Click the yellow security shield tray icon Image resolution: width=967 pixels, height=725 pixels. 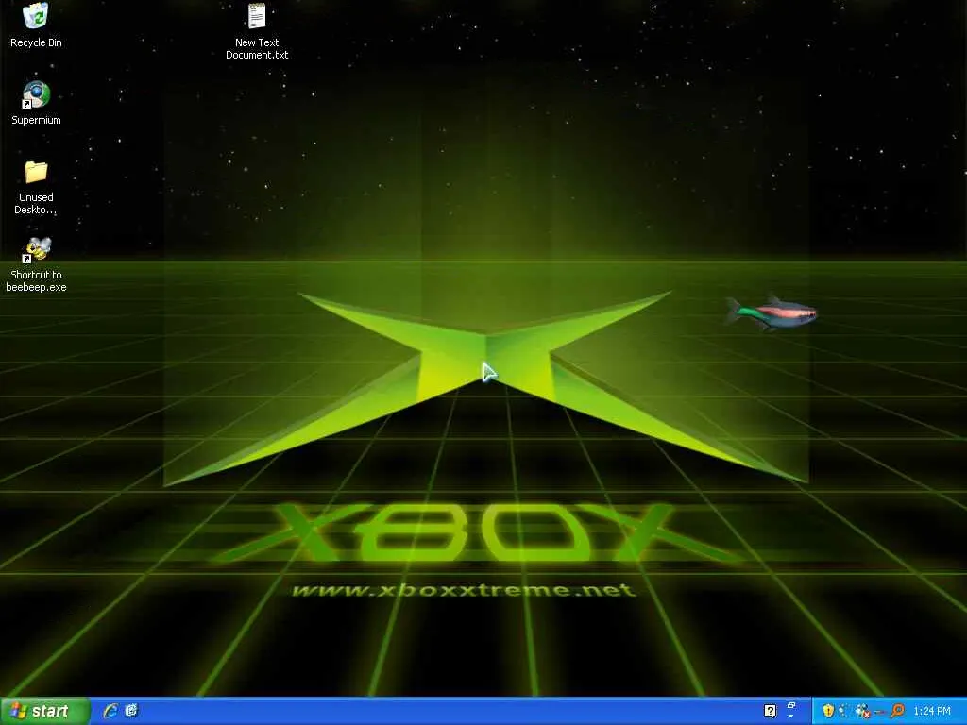tap(828, 711)
